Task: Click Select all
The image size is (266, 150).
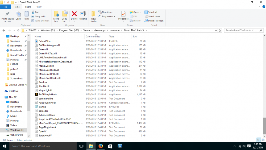Action: (151, 12)
